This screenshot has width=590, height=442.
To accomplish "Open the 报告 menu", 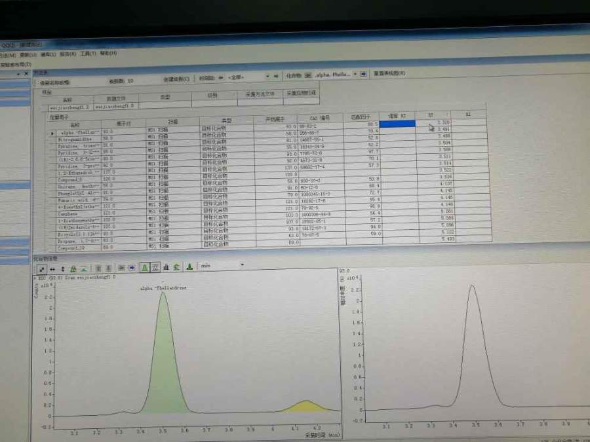I will tap(68, 54).
